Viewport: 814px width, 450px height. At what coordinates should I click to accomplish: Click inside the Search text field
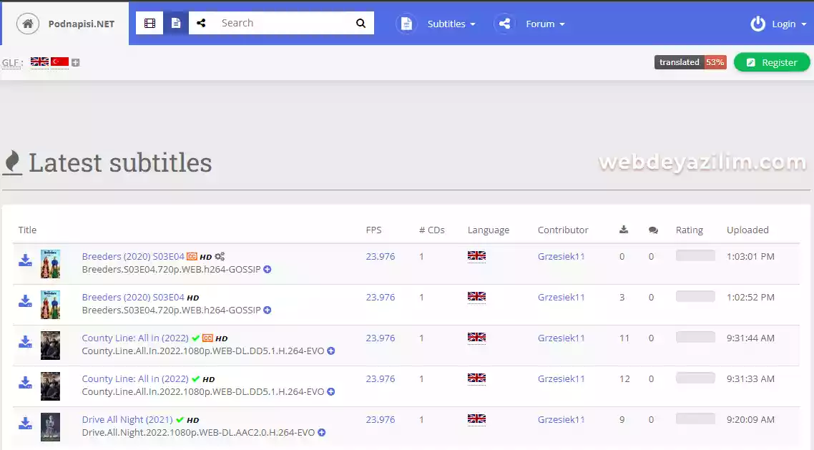coord(283,24)
